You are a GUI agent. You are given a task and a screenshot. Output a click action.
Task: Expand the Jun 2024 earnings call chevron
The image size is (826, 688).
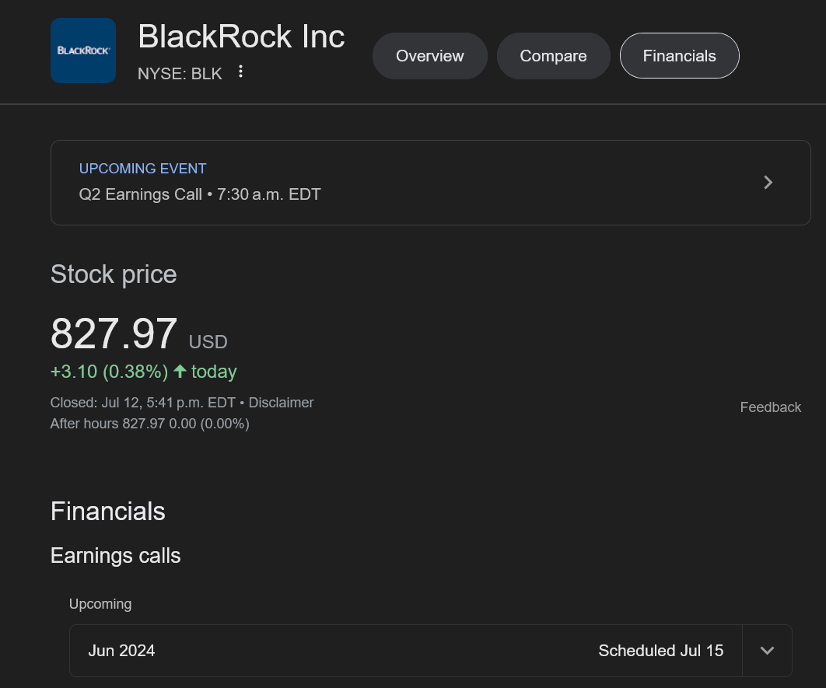click(767, 651)
